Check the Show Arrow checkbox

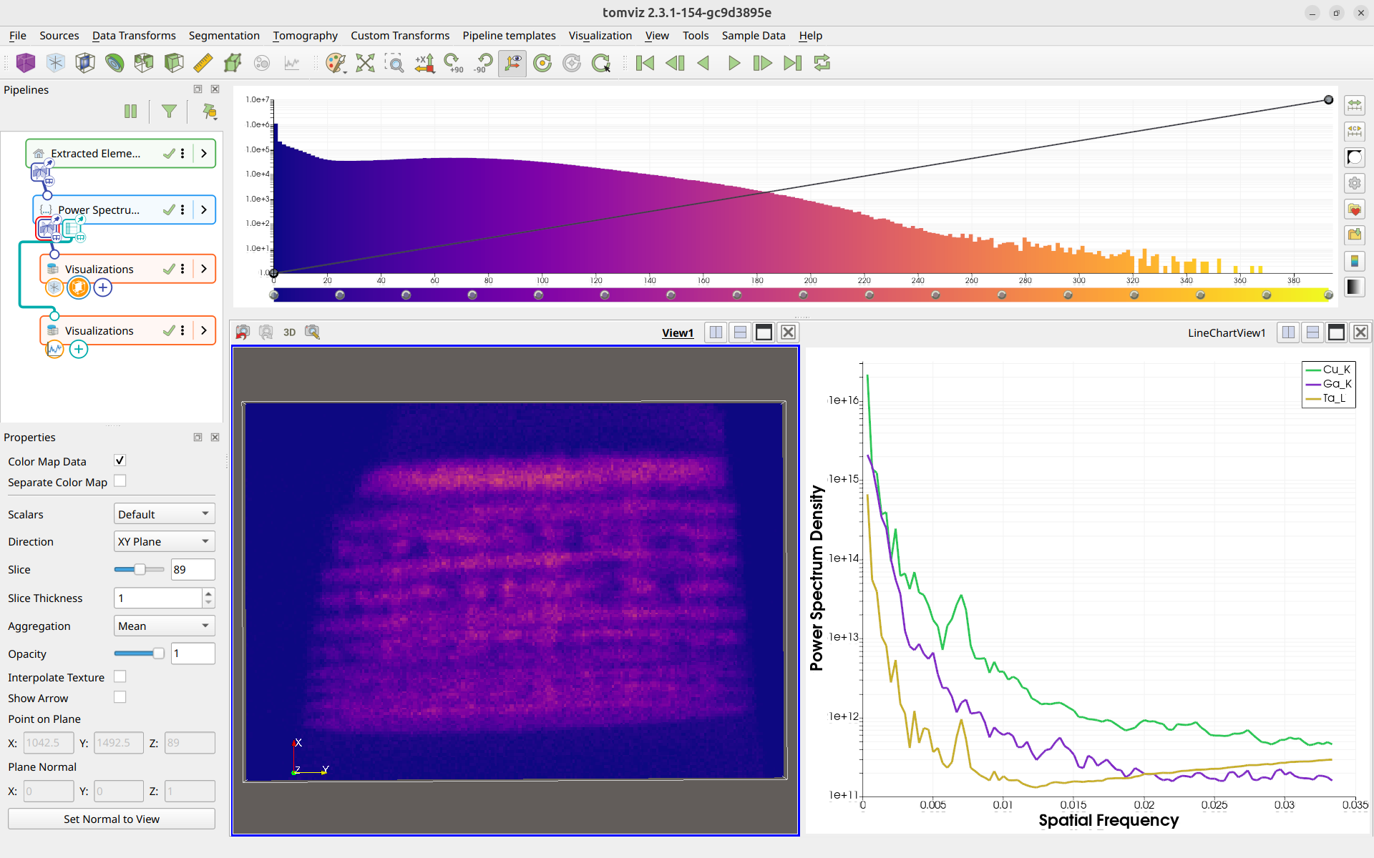pos(120,697)
